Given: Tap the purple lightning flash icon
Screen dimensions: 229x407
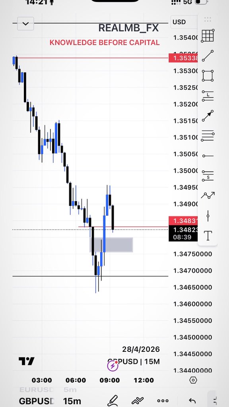Looking at the screenshot, I should click(x=113, y=366).
